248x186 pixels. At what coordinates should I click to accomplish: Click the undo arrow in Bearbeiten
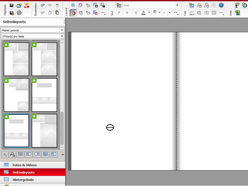pyautogui.click(x=42, y=5)
